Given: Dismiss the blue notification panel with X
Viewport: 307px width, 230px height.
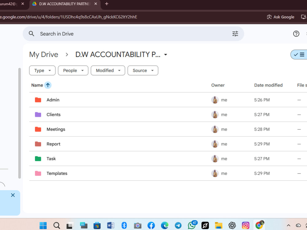Looking at the screenshot, I should tap(13, 195).
